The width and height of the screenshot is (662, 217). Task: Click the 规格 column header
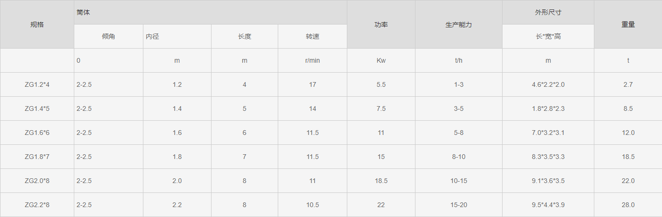[37, 25]
